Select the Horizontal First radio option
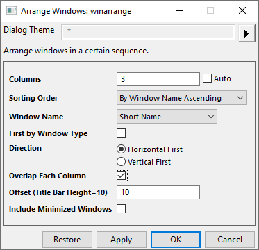This screenshot has width=259, height=250. pyautogui.click(x=121, y=149)
